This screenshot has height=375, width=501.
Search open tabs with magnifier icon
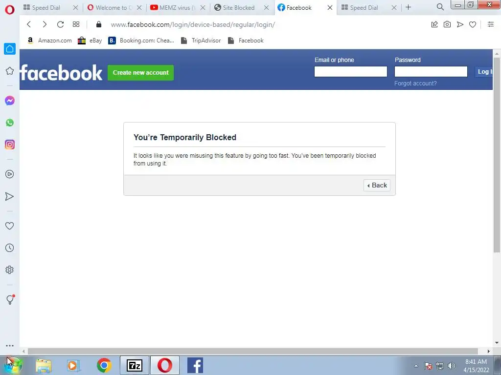click(x=440, y=7)
